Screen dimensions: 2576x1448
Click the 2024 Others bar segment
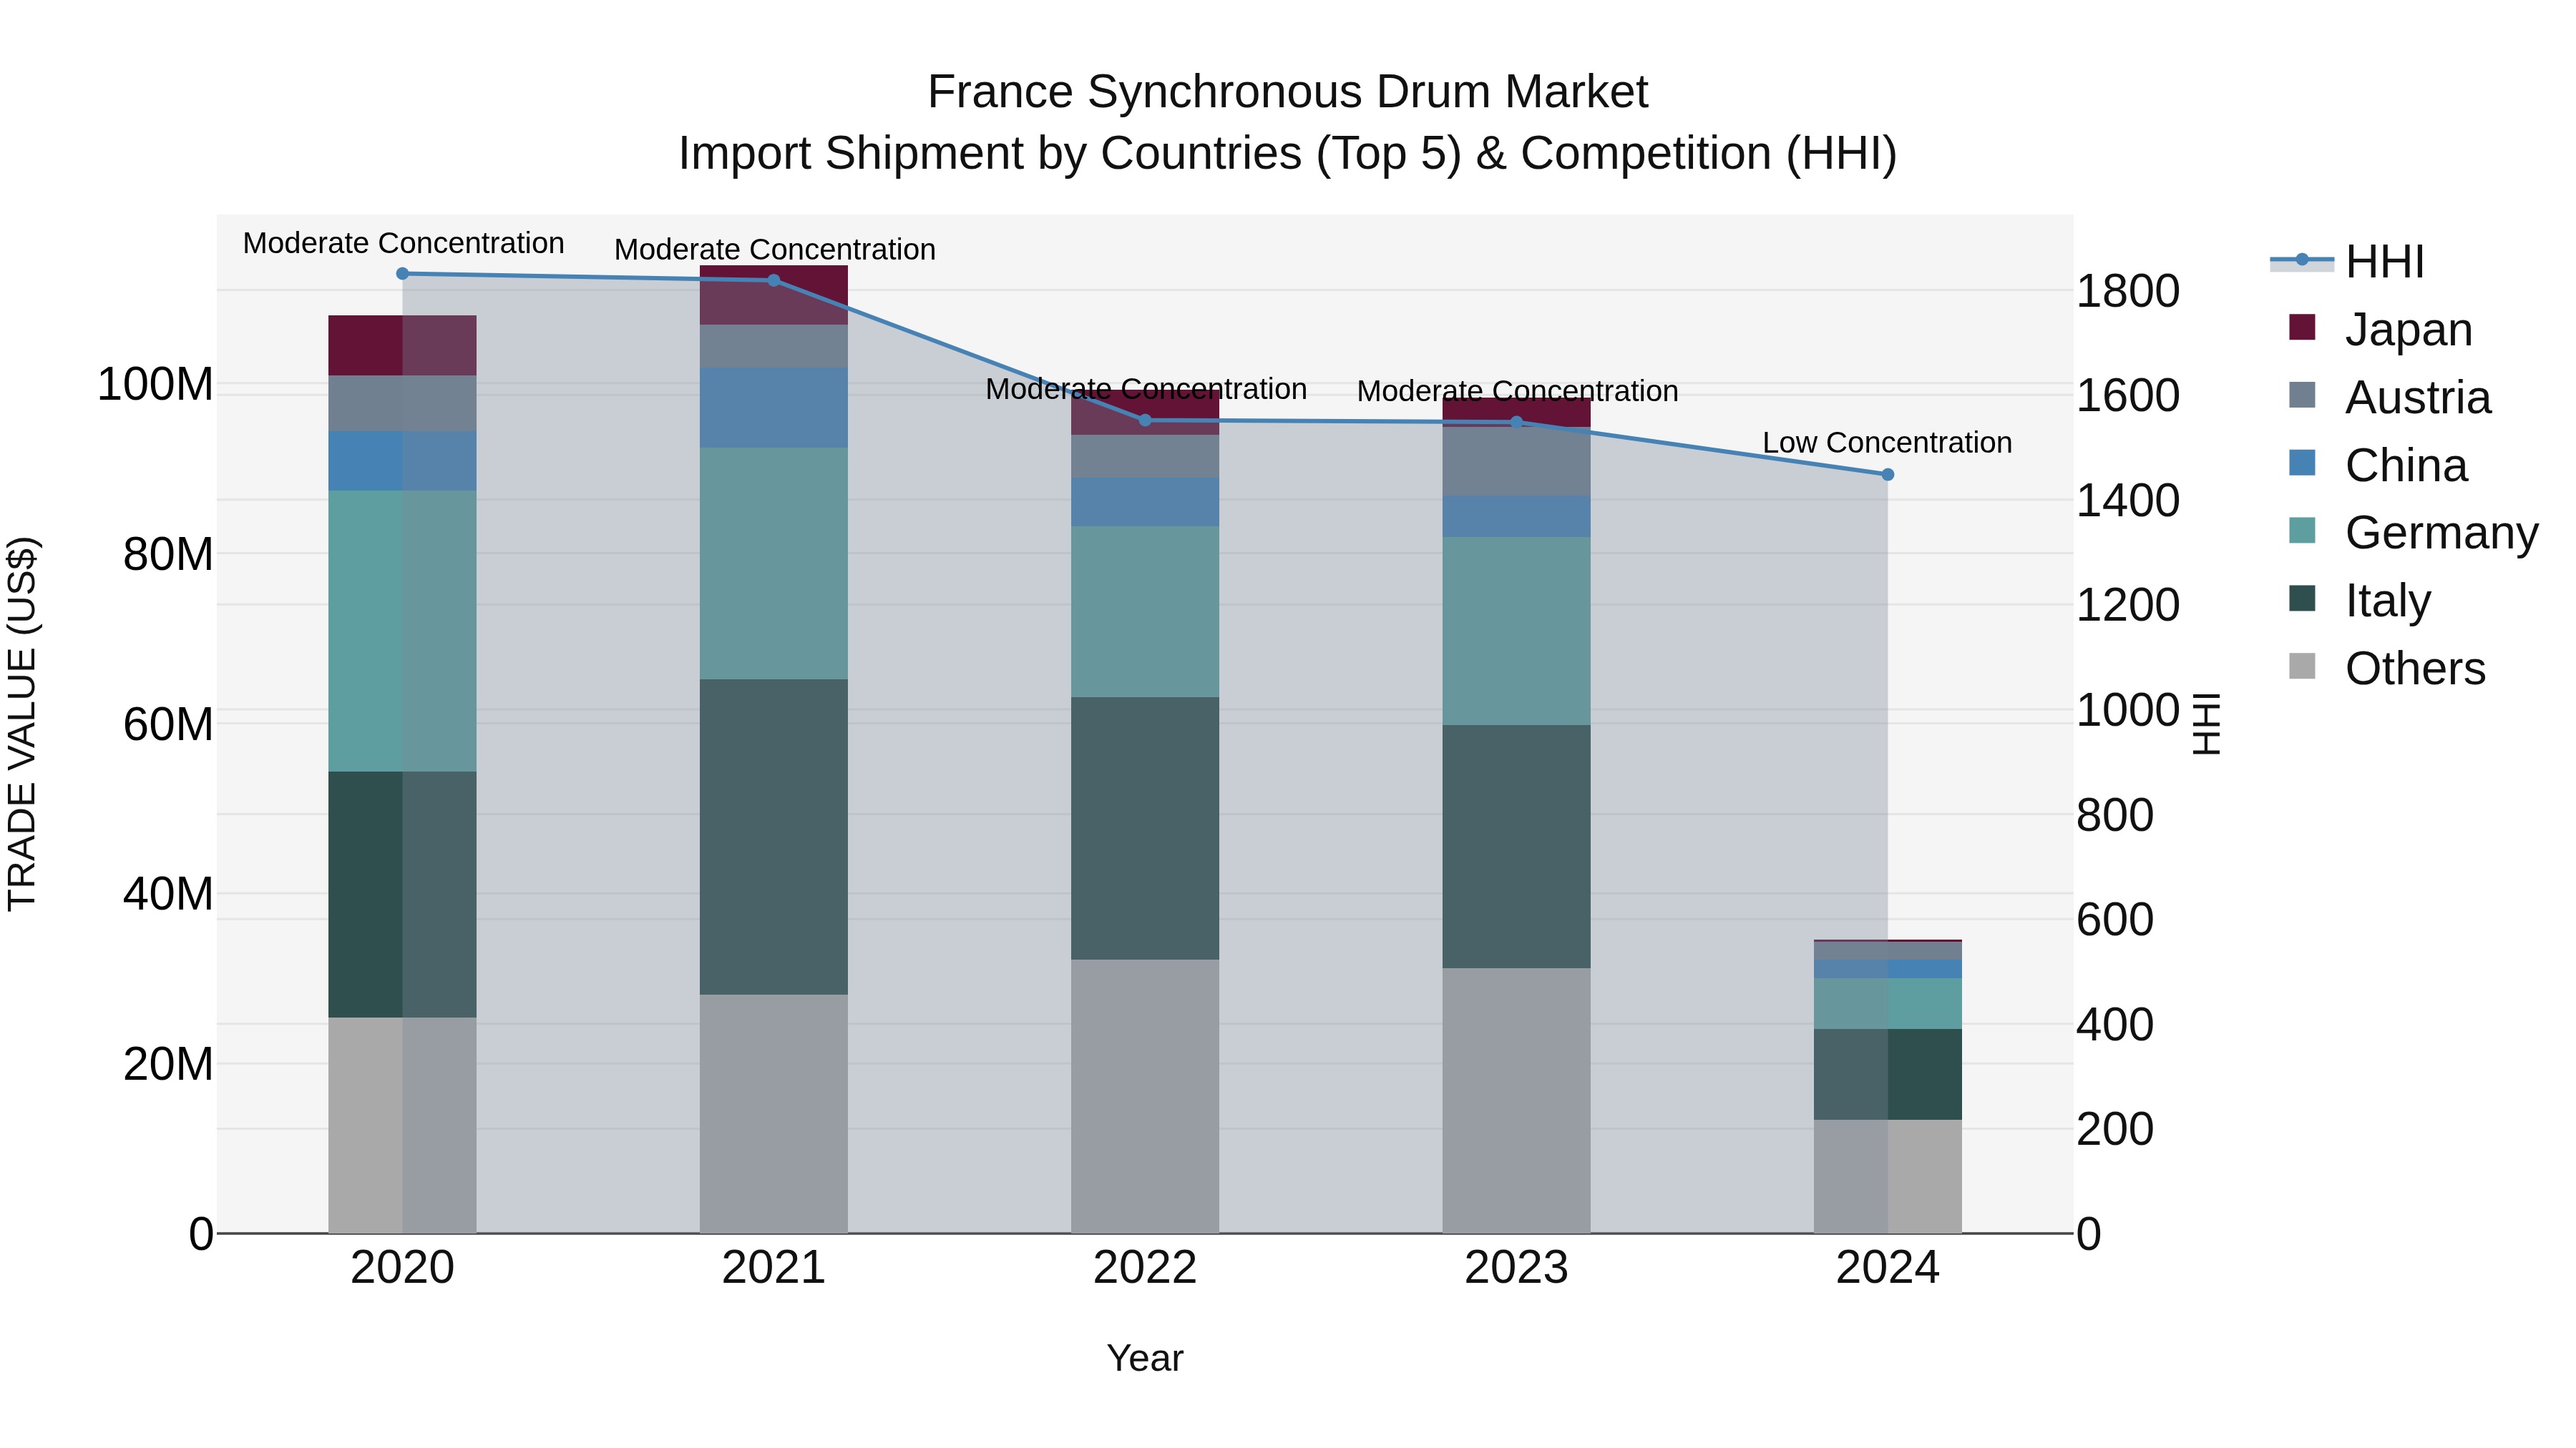point(1887,1176)
